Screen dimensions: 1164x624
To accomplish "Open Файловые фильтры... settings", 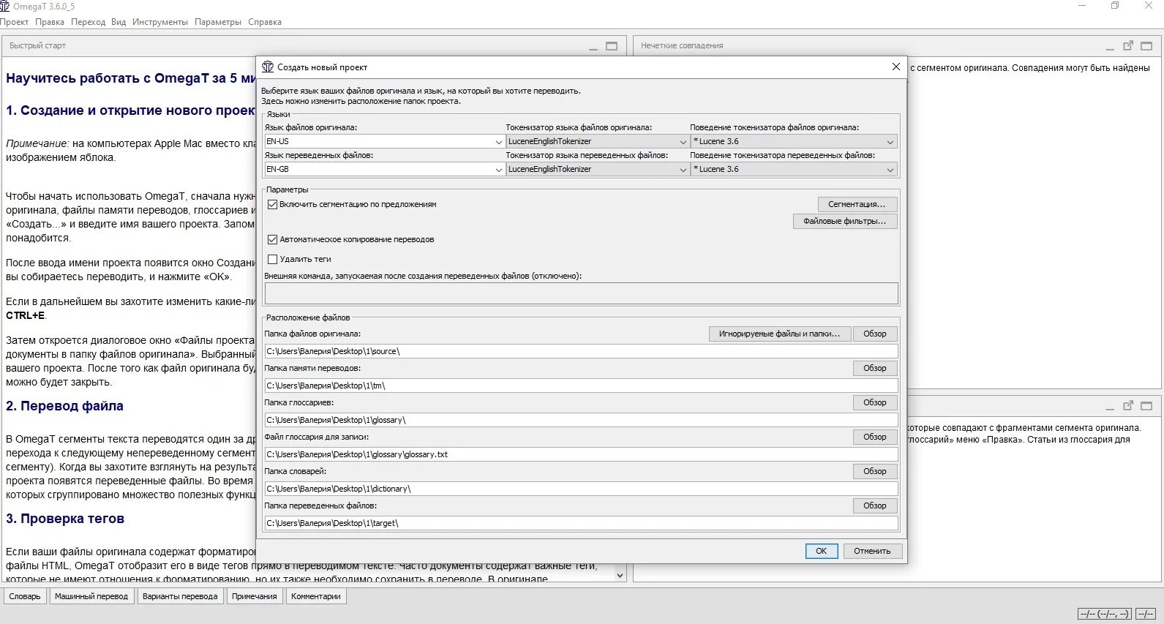I will (844, 221).
